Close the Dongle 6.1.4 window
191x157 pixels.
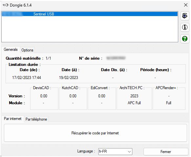[186, 5]
